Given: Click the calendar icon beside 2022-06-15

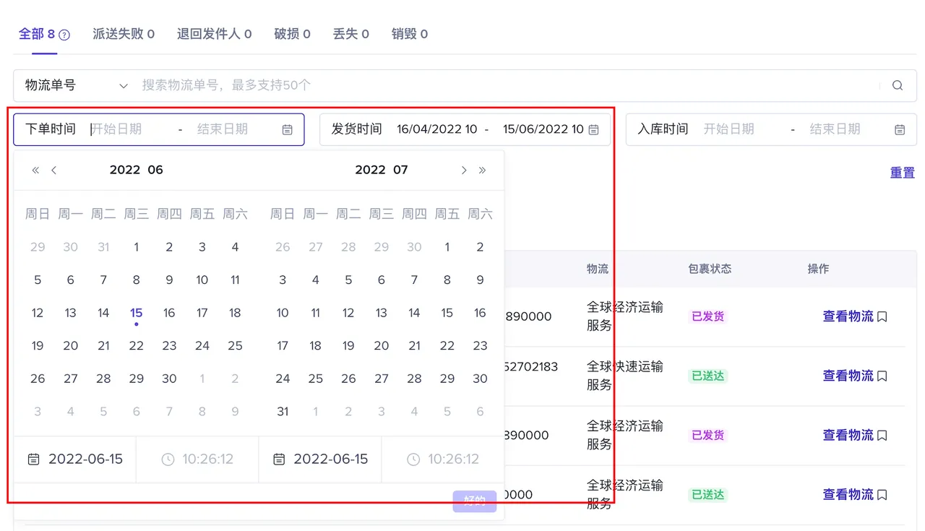Looking at the screenshot, I should click(x=33, y=459).
